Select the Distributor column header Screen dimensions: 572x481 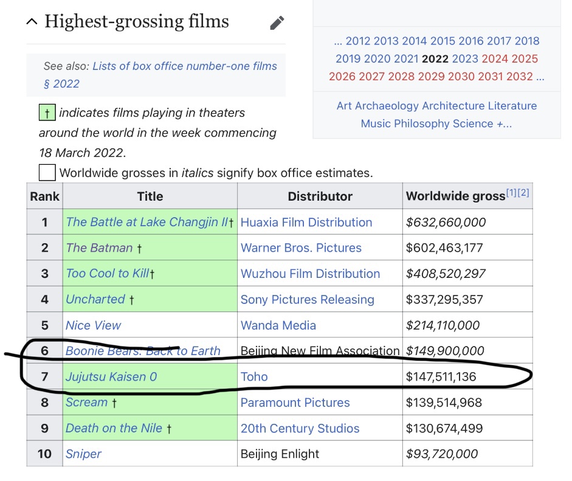coord(320,196)
